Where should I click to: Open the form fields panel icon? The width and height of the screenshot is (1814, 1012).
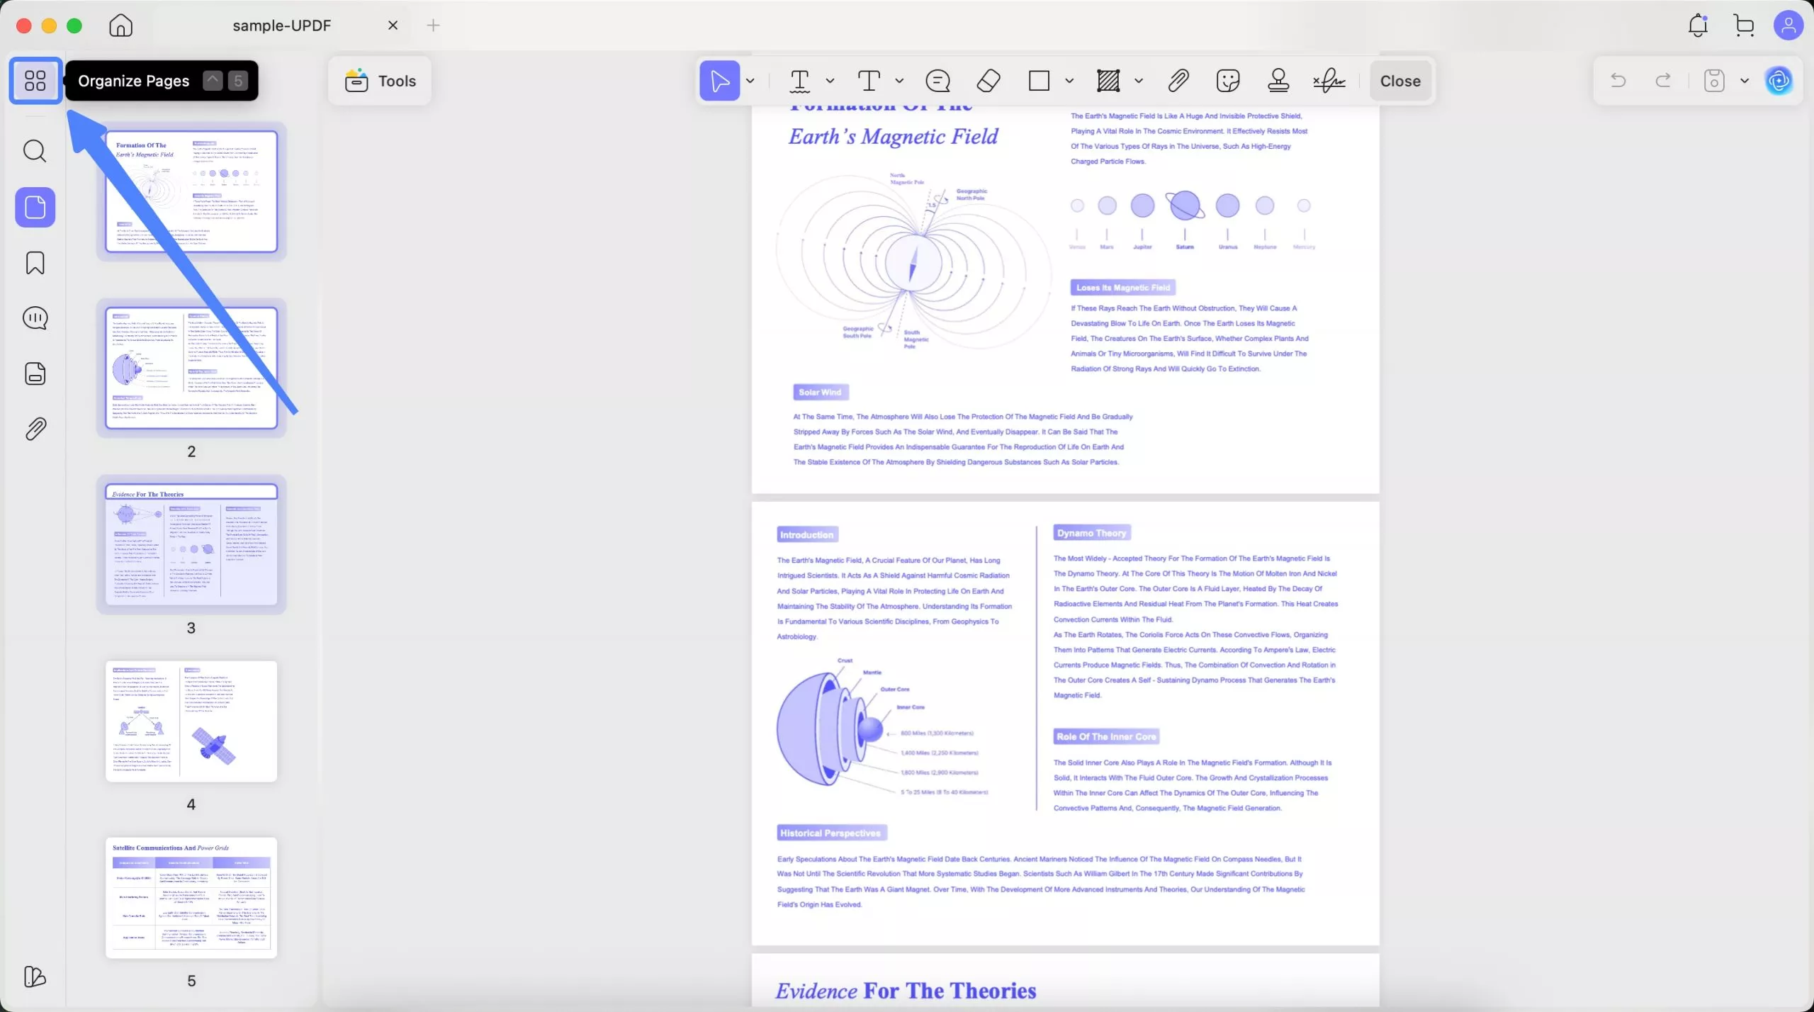[35, 373]
